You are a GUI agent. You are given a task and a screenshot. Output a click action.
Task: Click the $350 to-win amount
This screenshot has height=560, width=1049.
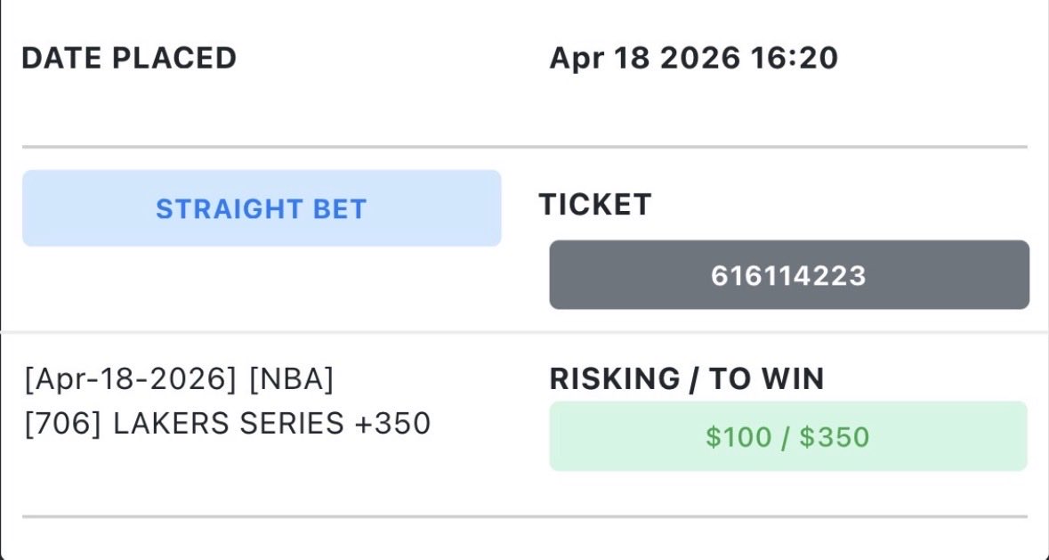pos(835,437)
